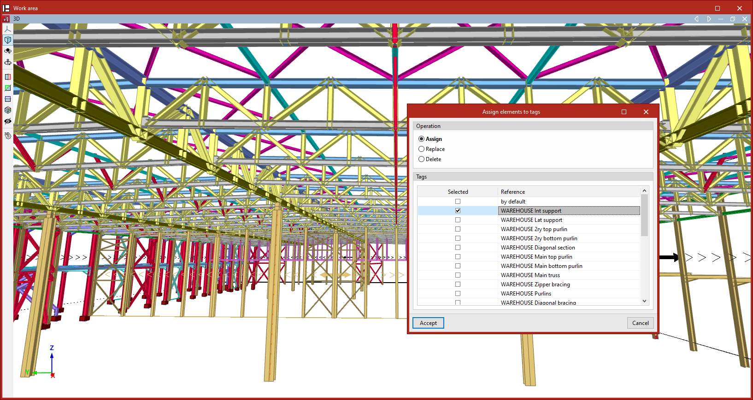Uncheck the WAREHOUSE Int support checkbox
The width and height of the screenshot is (753, 400).
[458, 211]
